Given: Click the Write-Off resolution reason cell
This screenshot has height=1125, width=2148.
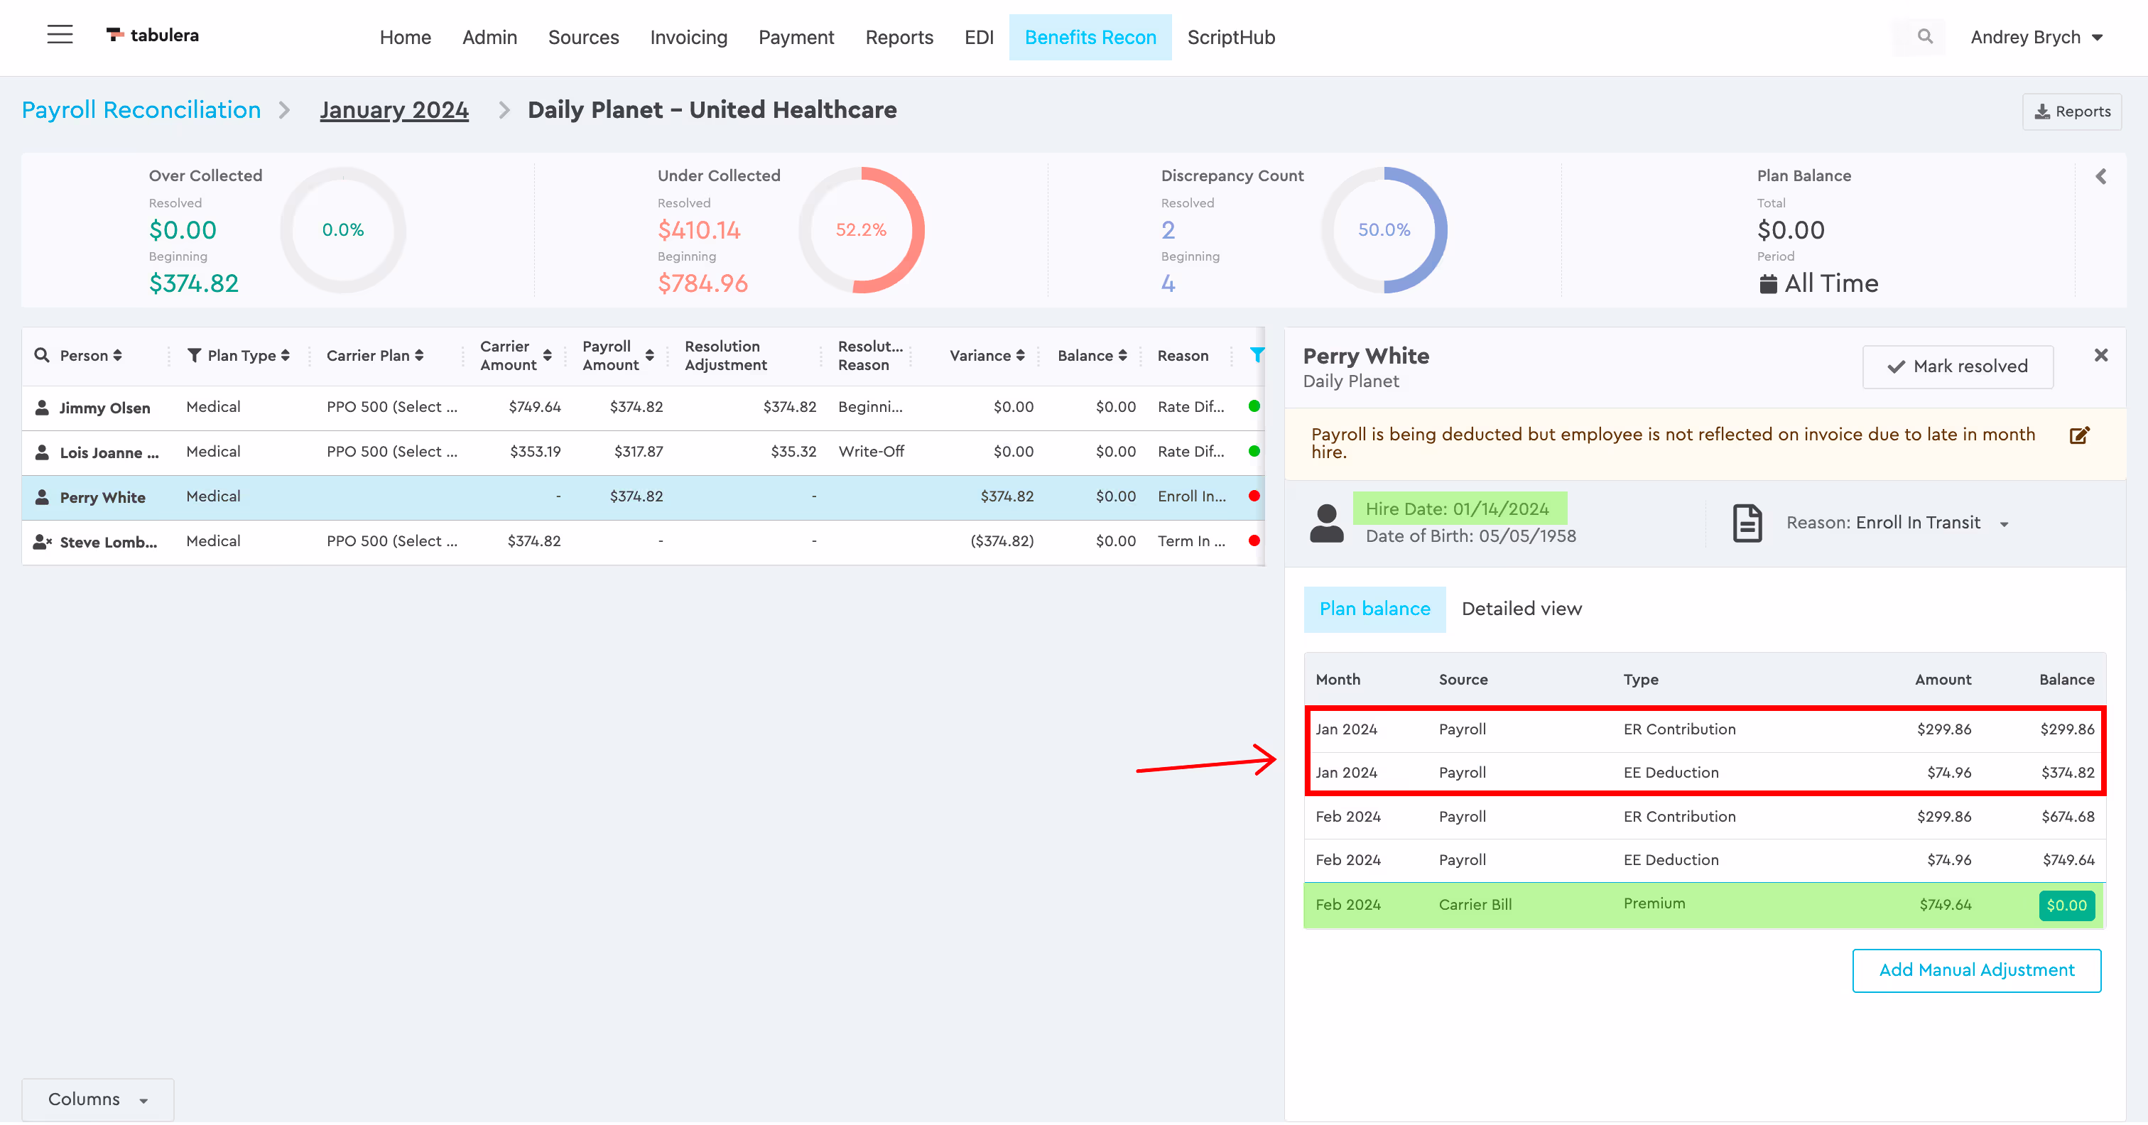Looking at the screenshot, I should click(872, 451).
